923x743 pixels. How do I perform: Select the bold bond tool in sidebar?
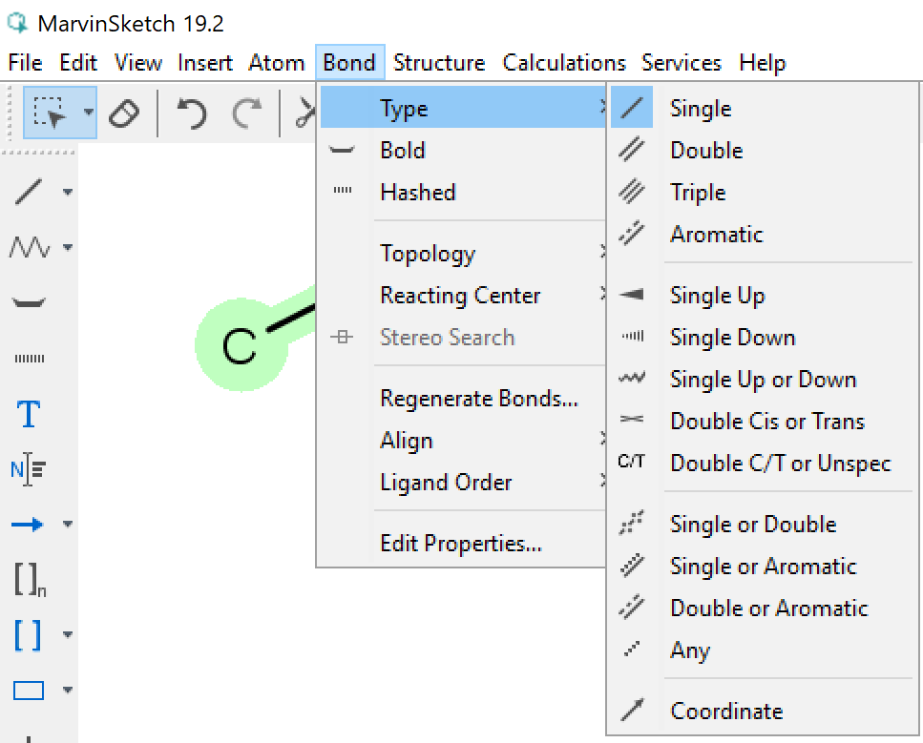(29, 303)
